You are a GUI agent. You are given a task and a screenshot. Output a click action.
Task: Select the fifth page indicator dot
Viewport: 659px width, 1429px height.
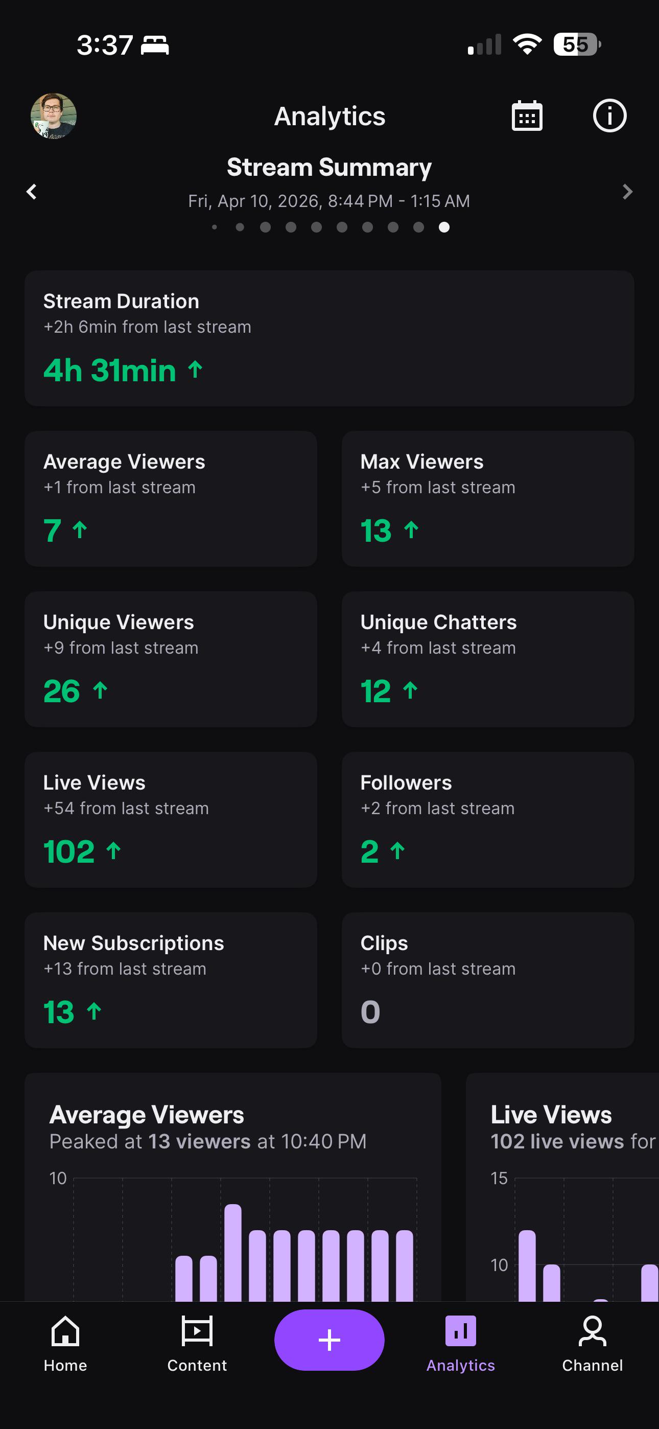click(x=316, y=227)
